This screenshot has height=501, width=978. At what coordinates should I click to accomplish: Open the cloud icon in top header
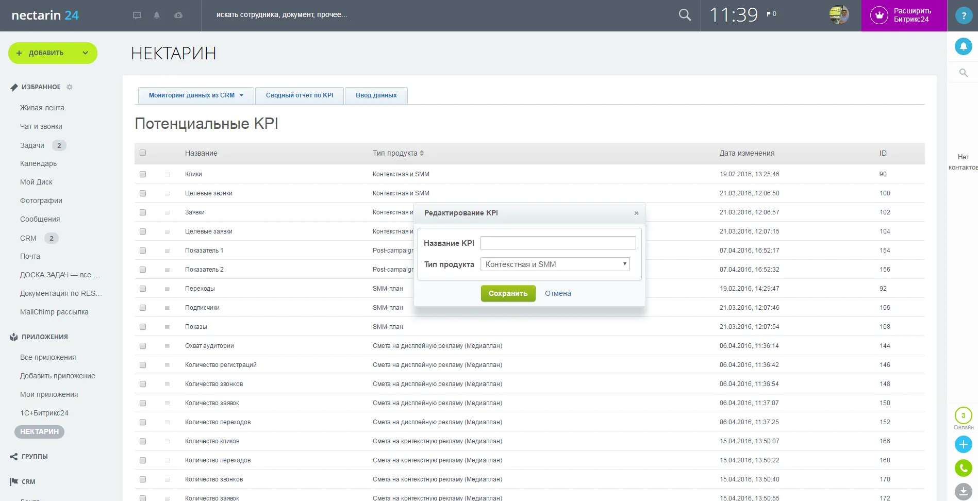pos(178,15)
